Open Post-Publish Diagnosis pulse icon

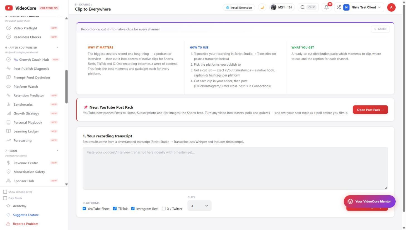(x=8, y=69)
